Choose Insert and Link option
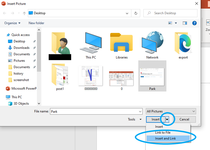 click(168, 138)
